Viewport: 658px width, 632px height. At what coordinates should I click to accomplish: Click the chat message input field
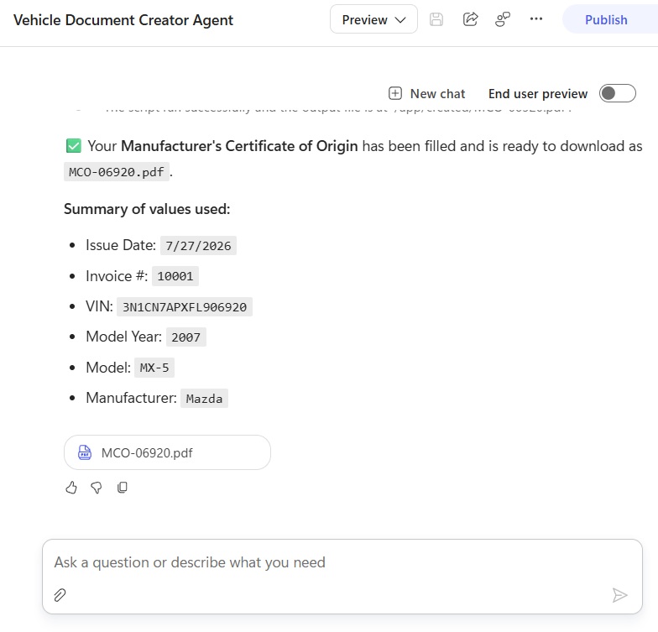coord(342,562)
